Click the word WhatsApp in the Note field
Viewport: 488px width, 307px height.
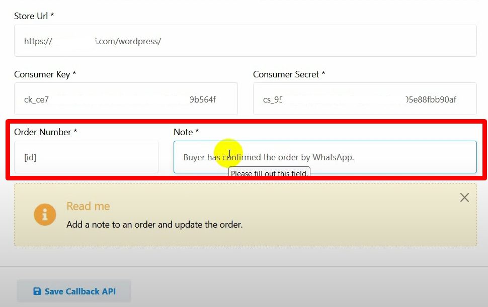pyautogui.click(x=333, y=157)
